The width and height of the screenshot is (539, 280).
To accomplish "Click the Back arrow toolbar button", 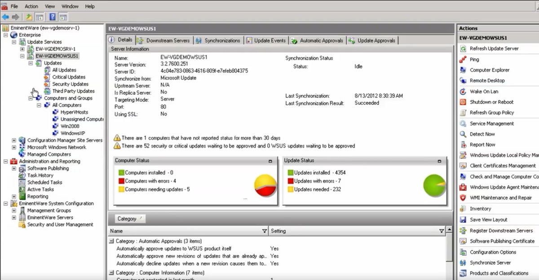I will 5,17.
